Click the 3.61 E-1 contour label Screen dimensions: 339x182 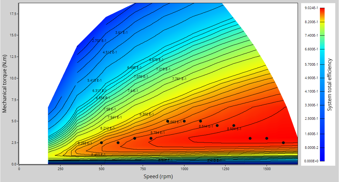click(x=122, y=32)
